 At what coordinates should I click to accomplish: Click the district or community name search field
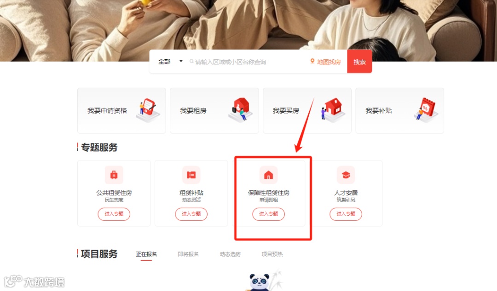tap(247, 62)
